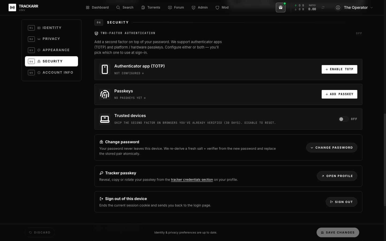Open the gift box rewards icon
The width and height of the screenshot is (386, 241).
pyautogui.click(x=281, y=7)
